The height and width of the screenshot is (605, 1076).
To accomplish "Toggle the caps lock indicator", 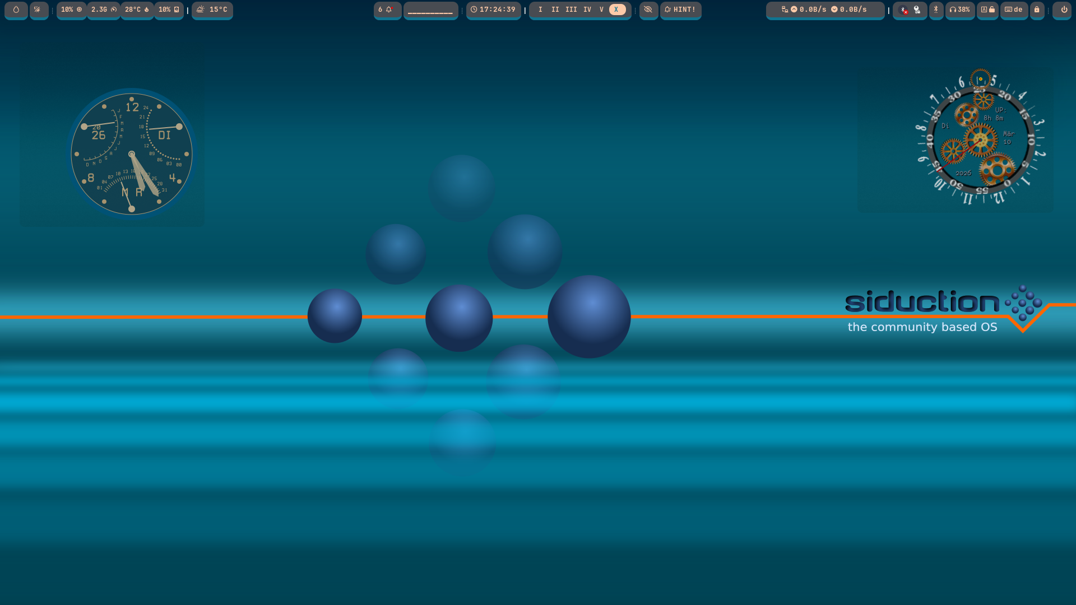I will (x=987, y=10).
